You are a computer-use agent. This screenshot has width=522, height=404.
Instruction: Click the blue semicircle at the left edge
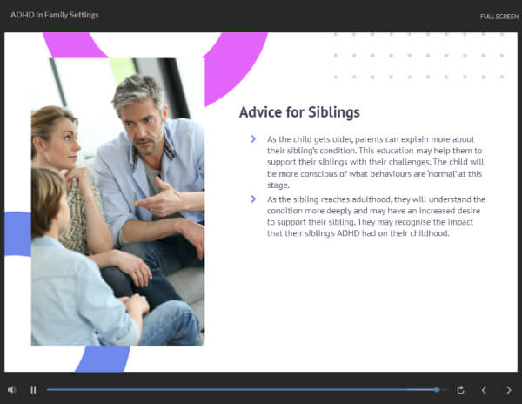(x=17, y=234)
